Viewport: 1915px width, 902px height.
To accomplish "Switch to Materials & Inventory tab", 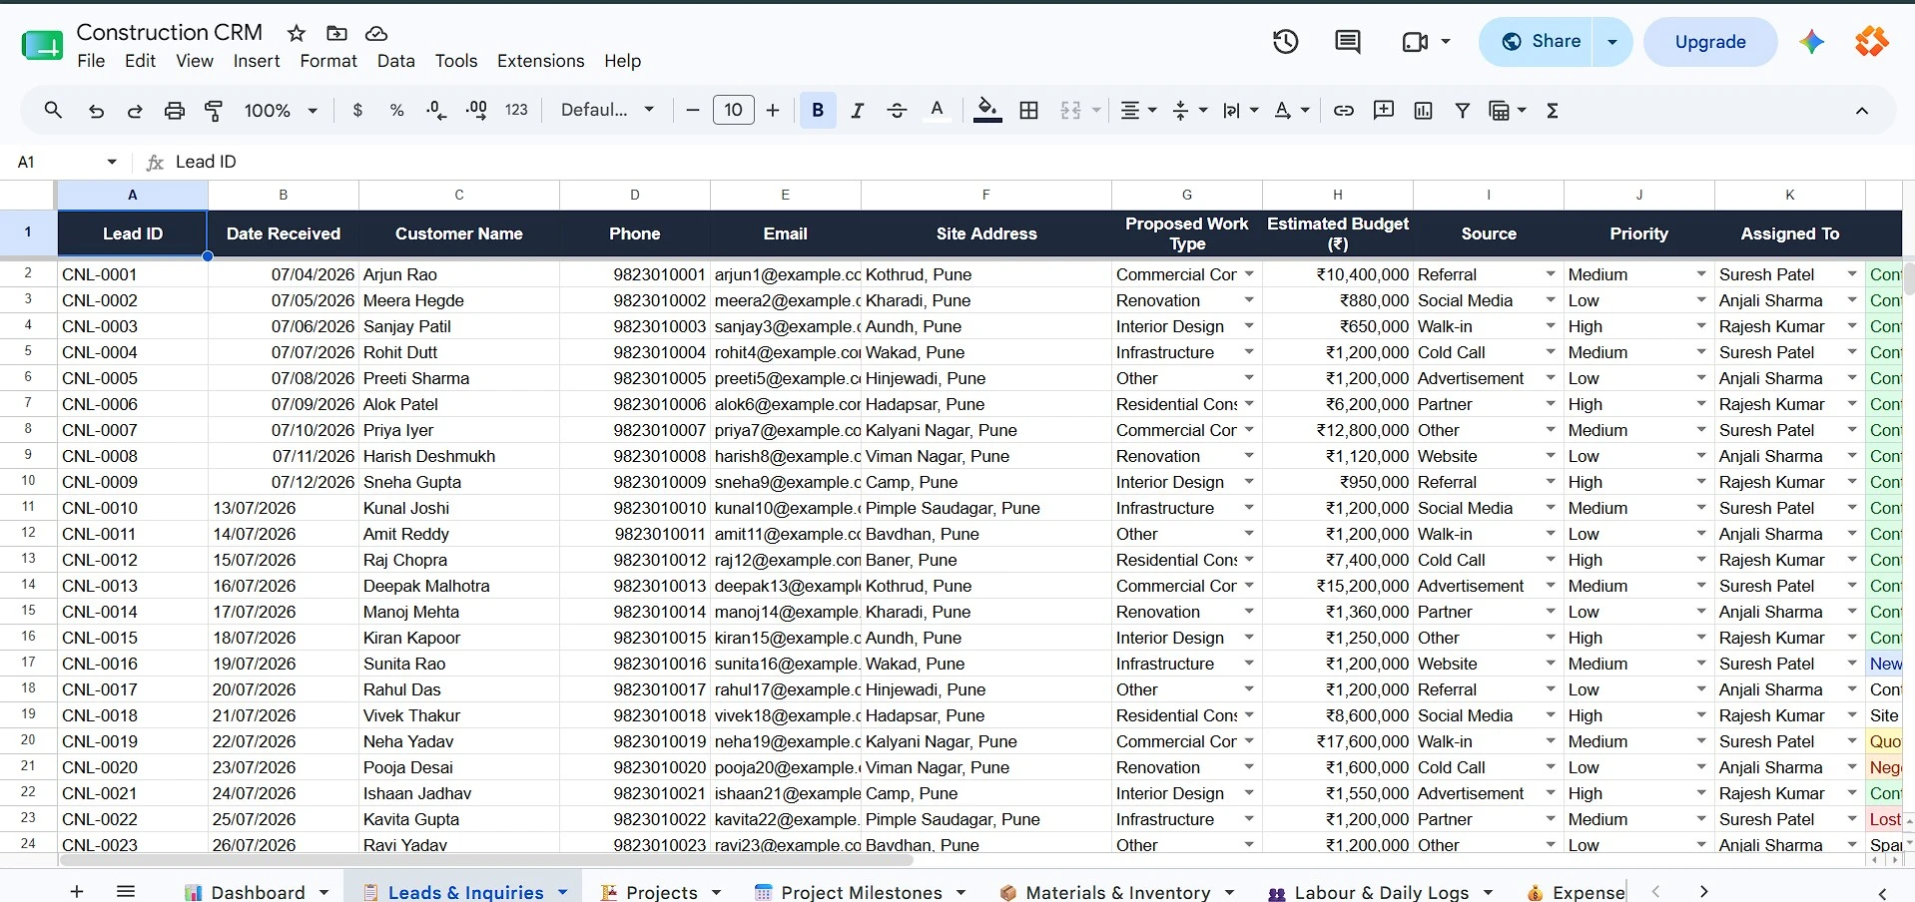I will click(1118, 892).
